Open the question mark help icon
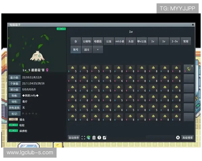The height and width of the screenshot is (161, 202). point(99,138)
